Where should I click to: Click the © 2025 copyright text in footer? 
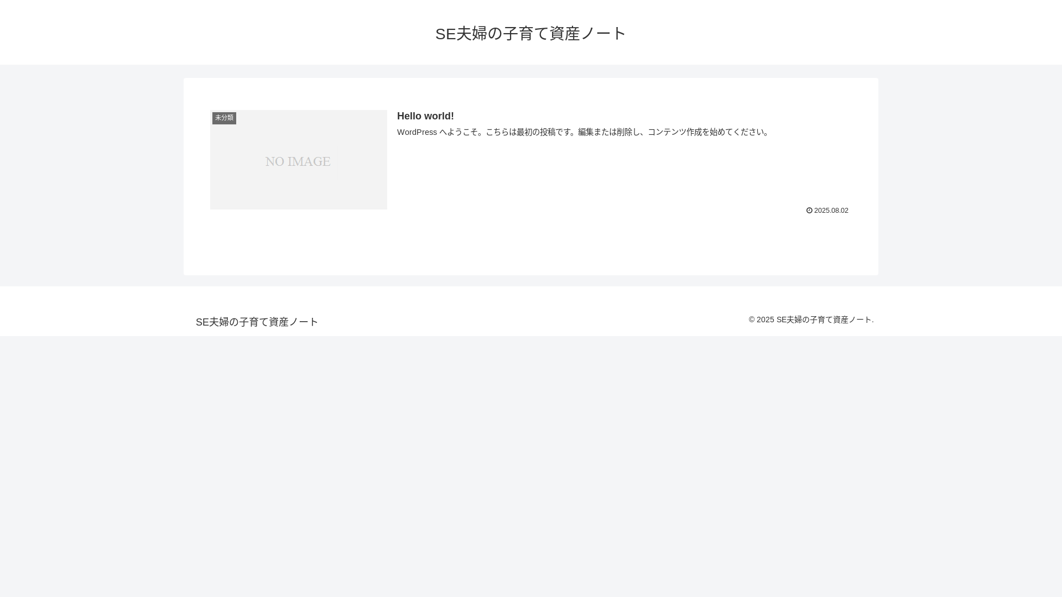coord(811,320)
